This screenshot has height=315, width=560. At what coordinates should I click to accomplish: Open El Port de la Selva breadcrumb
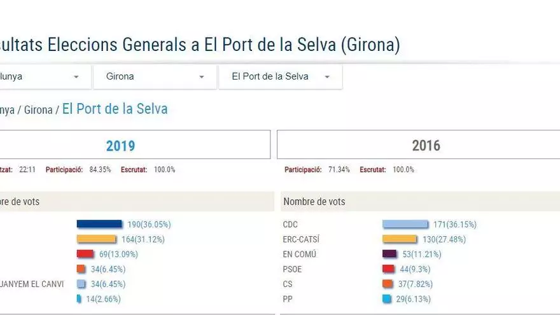click(115, 109)
